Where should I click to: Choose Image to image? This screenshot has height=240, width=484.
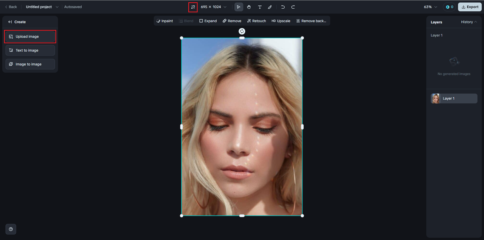coord(30,64)
